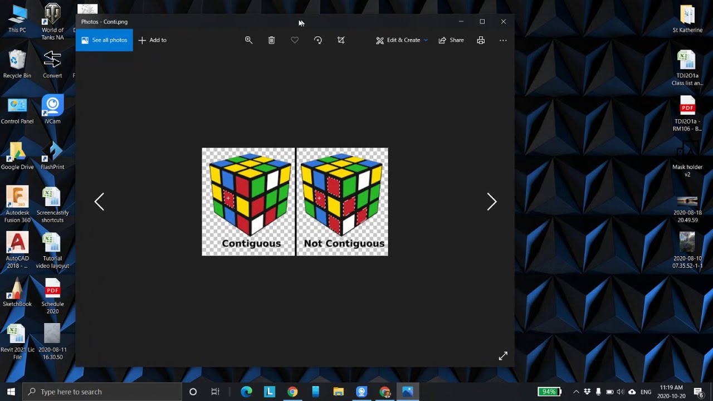This screenshot has width=713, height=401.
Task: Share the photo via the Share button
Action: [451, 40]
